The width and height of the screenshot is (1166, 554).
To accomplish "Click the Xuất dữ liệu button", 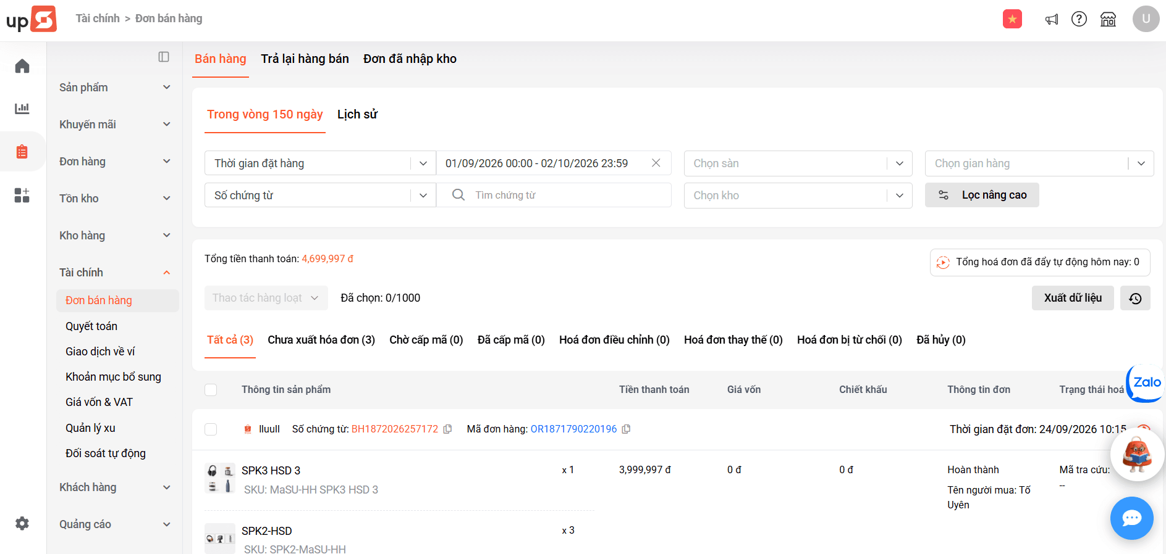I will click(x=1073, y=298).
